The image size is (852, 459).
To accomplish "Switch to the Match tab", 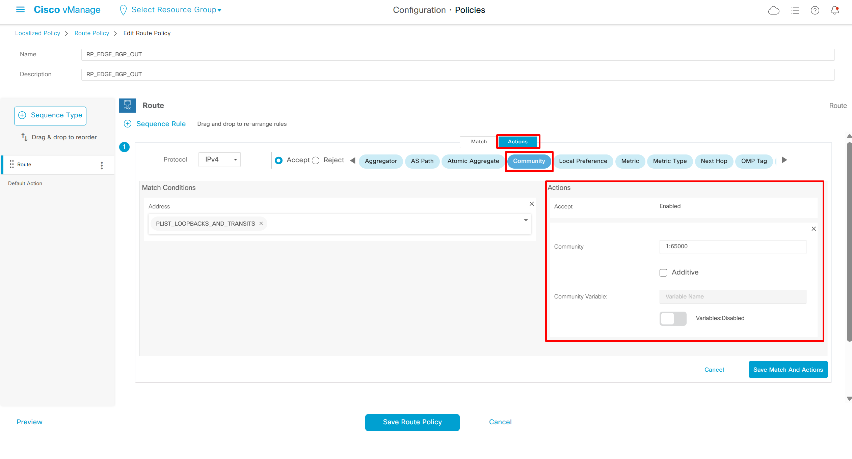I will (x=479, y=142).
